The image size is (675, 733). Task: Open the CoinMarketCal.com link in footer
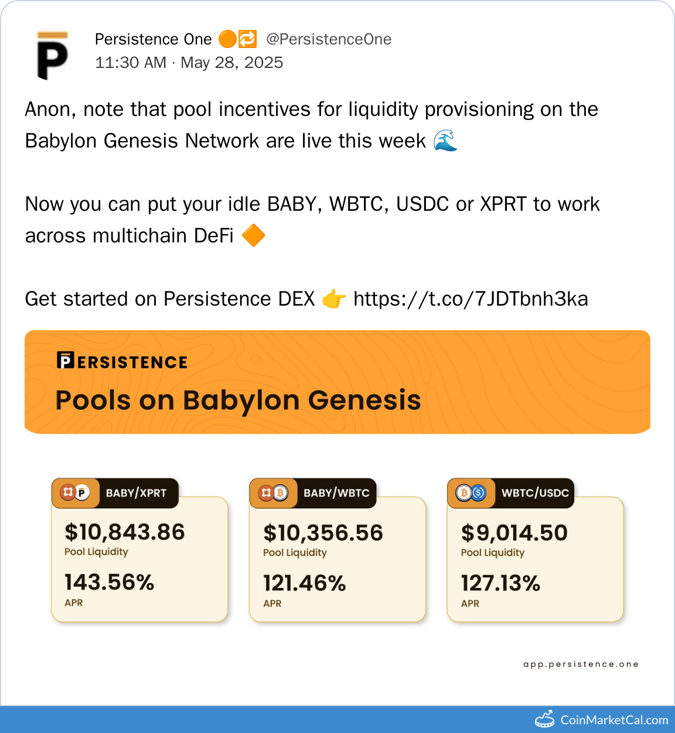coord(614,720)
